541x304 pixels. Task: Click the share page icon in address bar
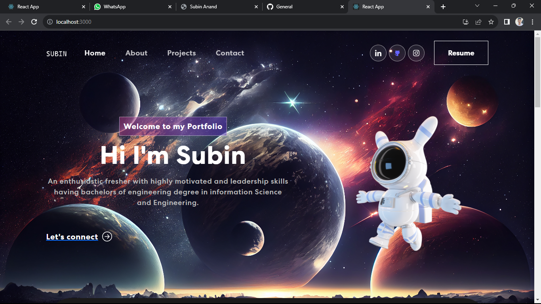[x=478, y=22]
